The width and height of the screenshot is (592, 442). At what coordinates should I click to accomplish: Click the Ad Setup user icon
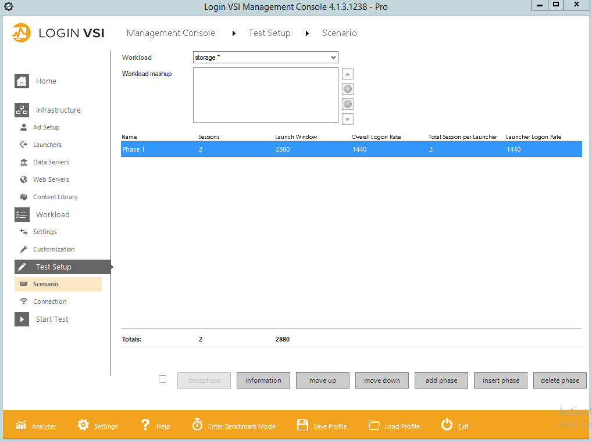click(23, 127)
